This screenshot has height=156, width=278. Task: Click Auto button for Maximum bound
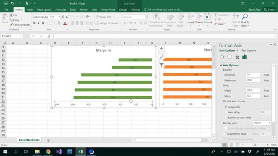[x=266, y=81]
